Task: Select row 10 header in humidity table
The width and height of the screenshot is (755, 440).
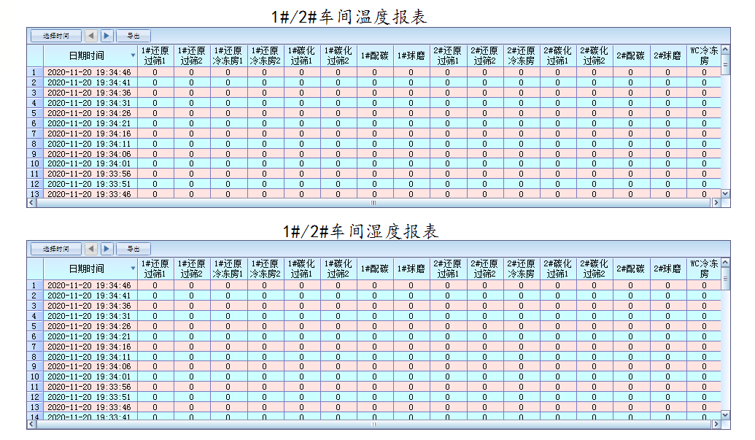Action: coord(34,377)
